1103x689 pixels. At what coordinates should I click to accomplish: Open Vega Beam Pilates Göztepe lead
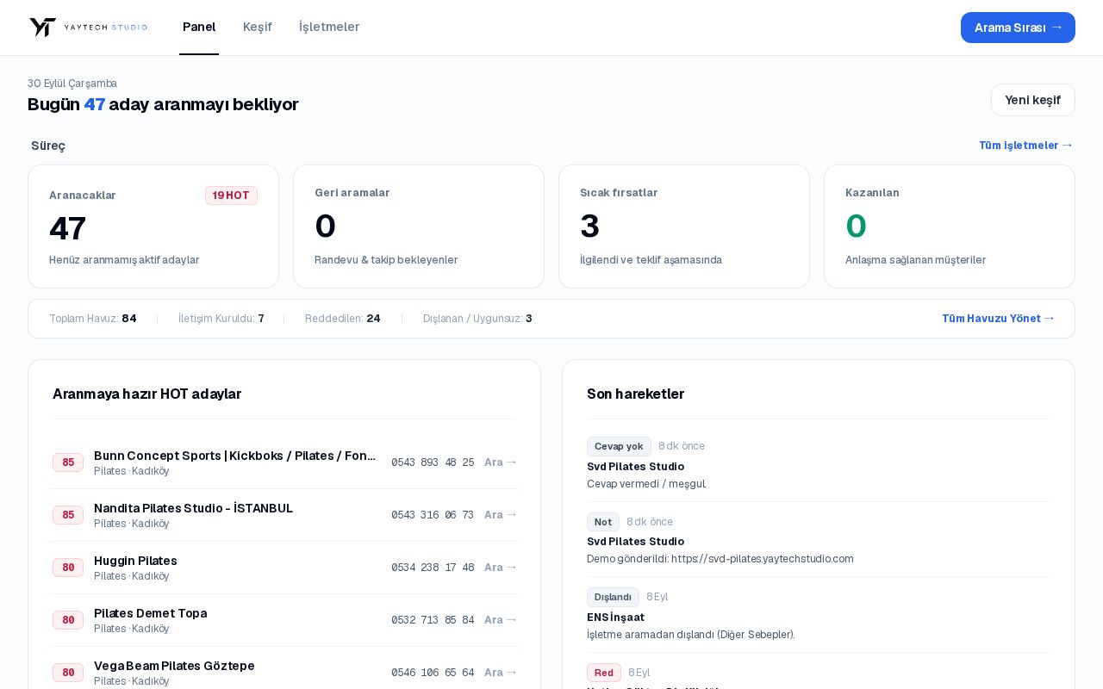[x=174, y=666]
